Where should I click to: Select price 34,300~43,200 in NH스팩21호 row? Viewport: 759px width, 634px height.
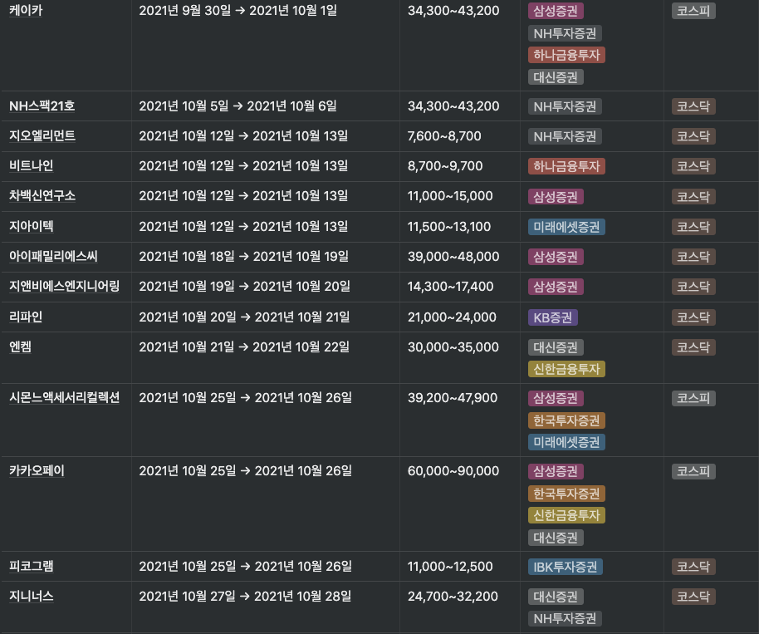point(453,106)
